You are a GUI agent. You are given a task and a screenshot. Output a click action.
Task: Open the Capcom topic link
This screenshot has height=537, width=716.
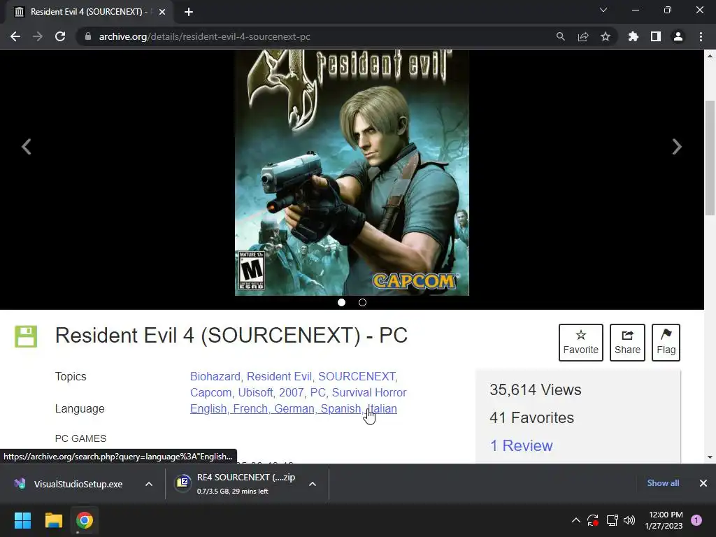(210, 393)
